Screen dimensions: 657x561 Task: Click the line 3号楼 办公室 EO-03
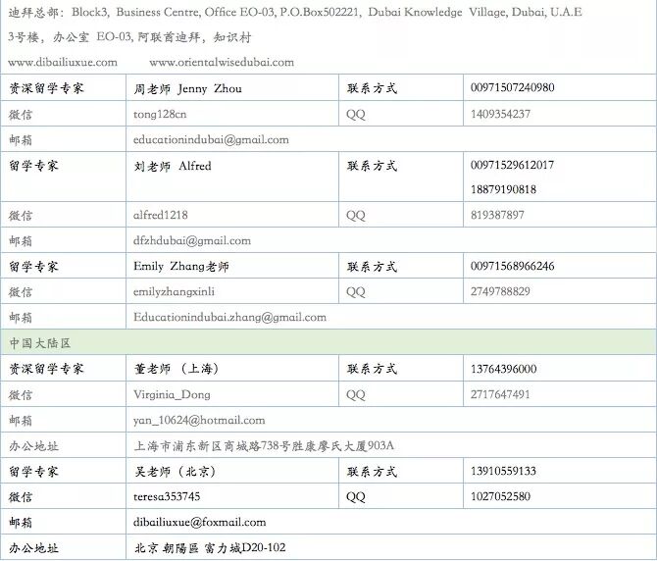point(129,37)
